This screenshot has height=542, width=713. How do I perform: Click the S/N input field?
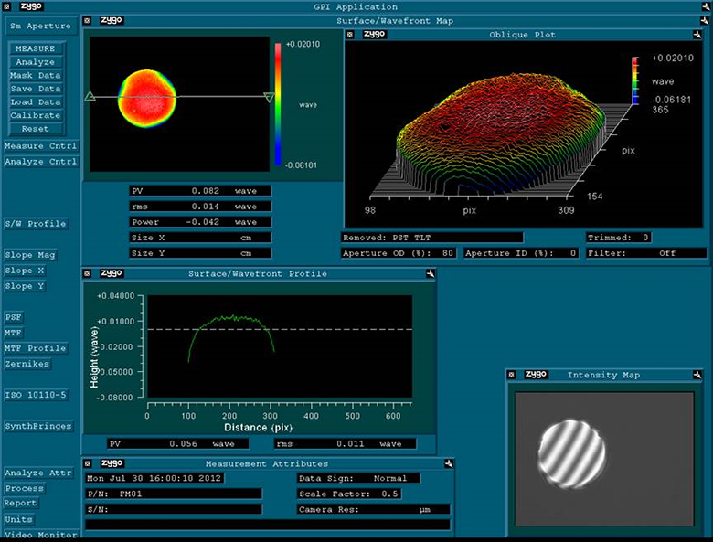pyautogui.click(x=174, y=509)
